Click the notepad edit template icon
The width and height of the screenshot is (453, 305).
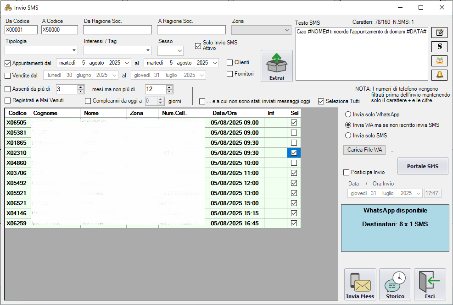pos(440,32)
